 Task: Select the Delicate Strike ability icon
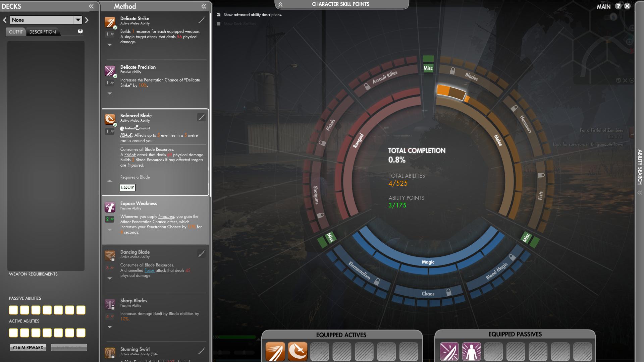point(110,22)
